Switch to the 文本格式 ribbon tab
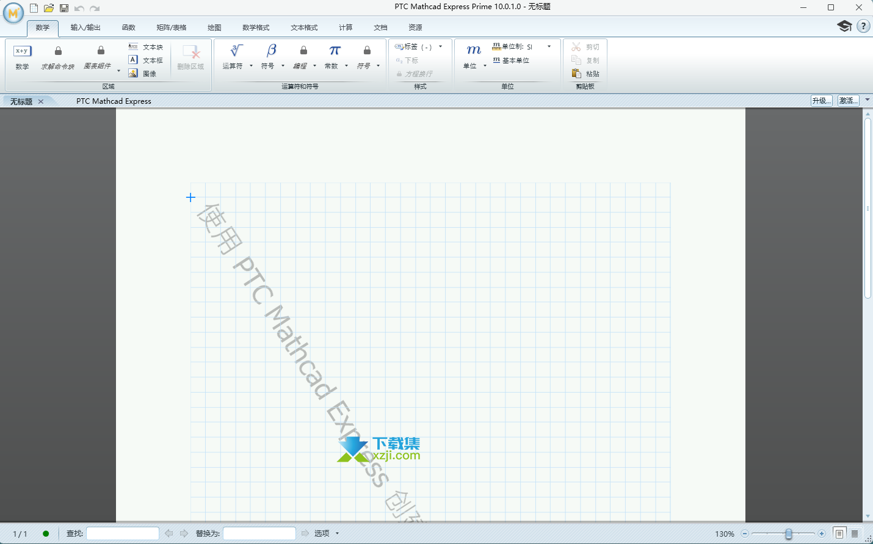This screenshot has width=873, height=544. 304,27
